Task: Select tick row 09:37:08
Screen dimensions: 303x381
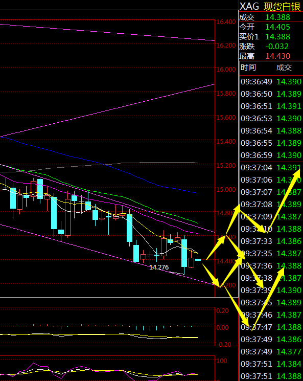Action: (x=271, y=205)
